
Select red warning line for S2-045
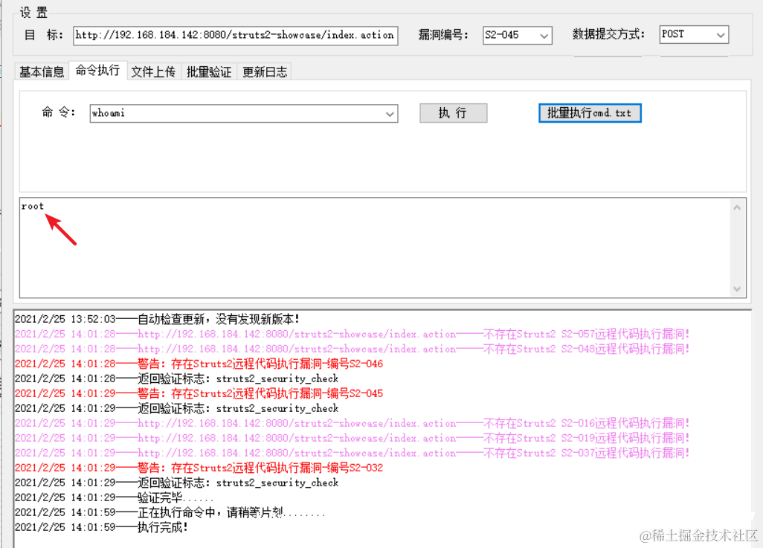199,394
